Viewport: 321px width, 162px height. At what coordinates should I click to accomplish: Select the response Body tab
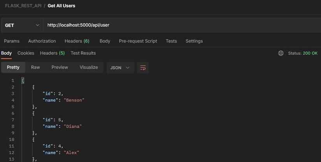pos(6,53)
